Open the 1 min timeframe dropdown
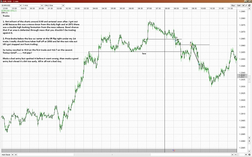Screen dimensions: 252x157 [33, 6]
